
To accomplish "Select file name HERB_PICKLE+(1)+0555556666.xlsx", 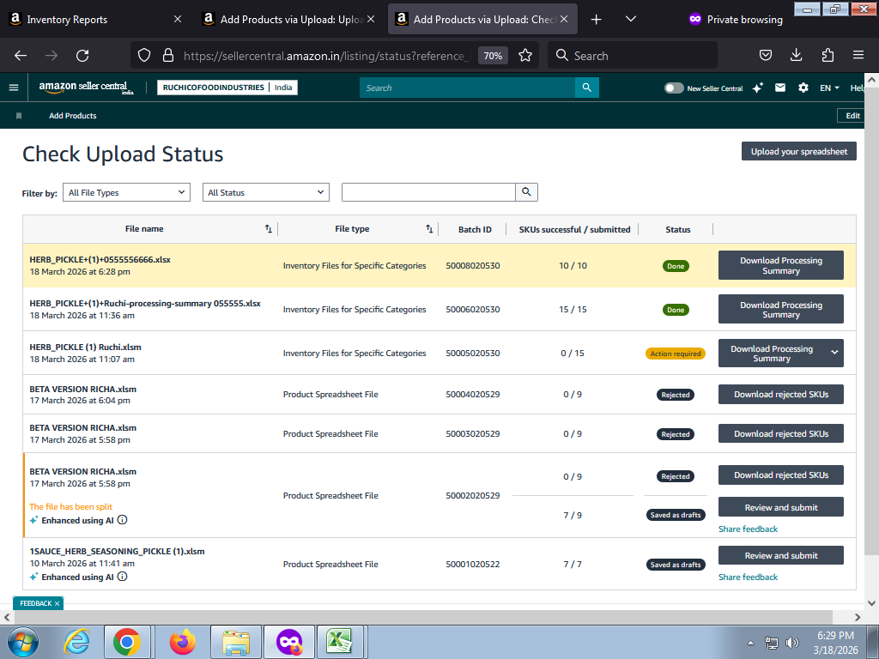I will (100, 259).
